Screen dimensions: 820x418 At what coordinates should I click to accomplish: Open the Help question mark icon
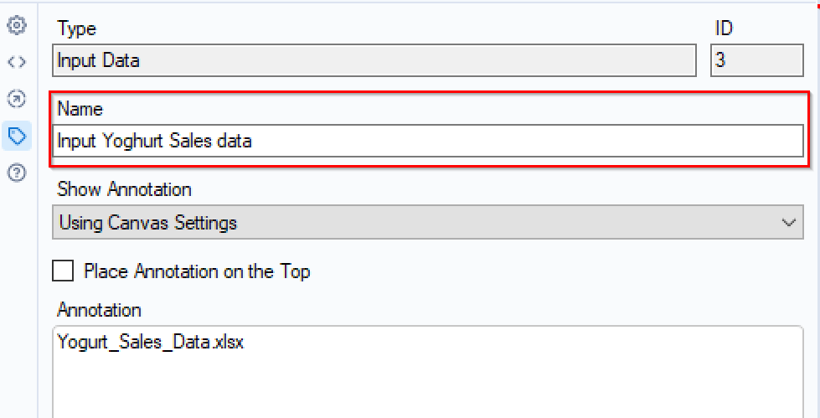[16, 172]
